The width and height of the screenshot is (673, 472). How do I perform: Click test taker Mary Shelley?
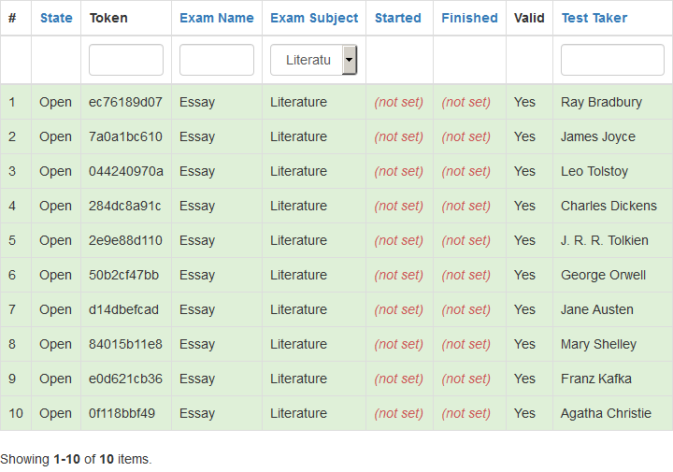pyautogui.click(x=598, y=344)
